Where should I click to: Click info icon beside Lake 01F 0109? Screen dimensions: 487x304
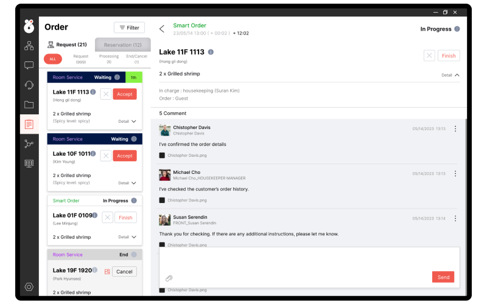click(95, 215)
